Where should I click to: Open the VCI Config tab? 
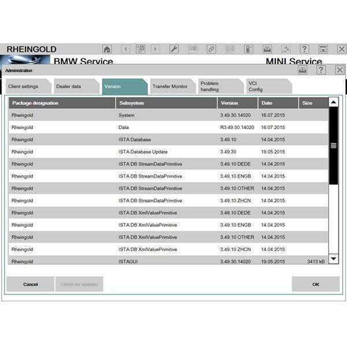(x=269, y=87)
